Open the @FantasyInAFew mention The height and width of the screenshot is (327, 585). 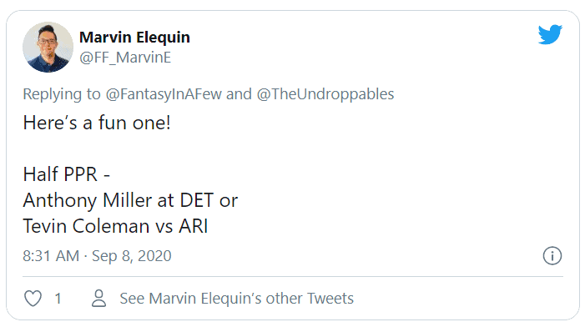(x=164, y=94)
